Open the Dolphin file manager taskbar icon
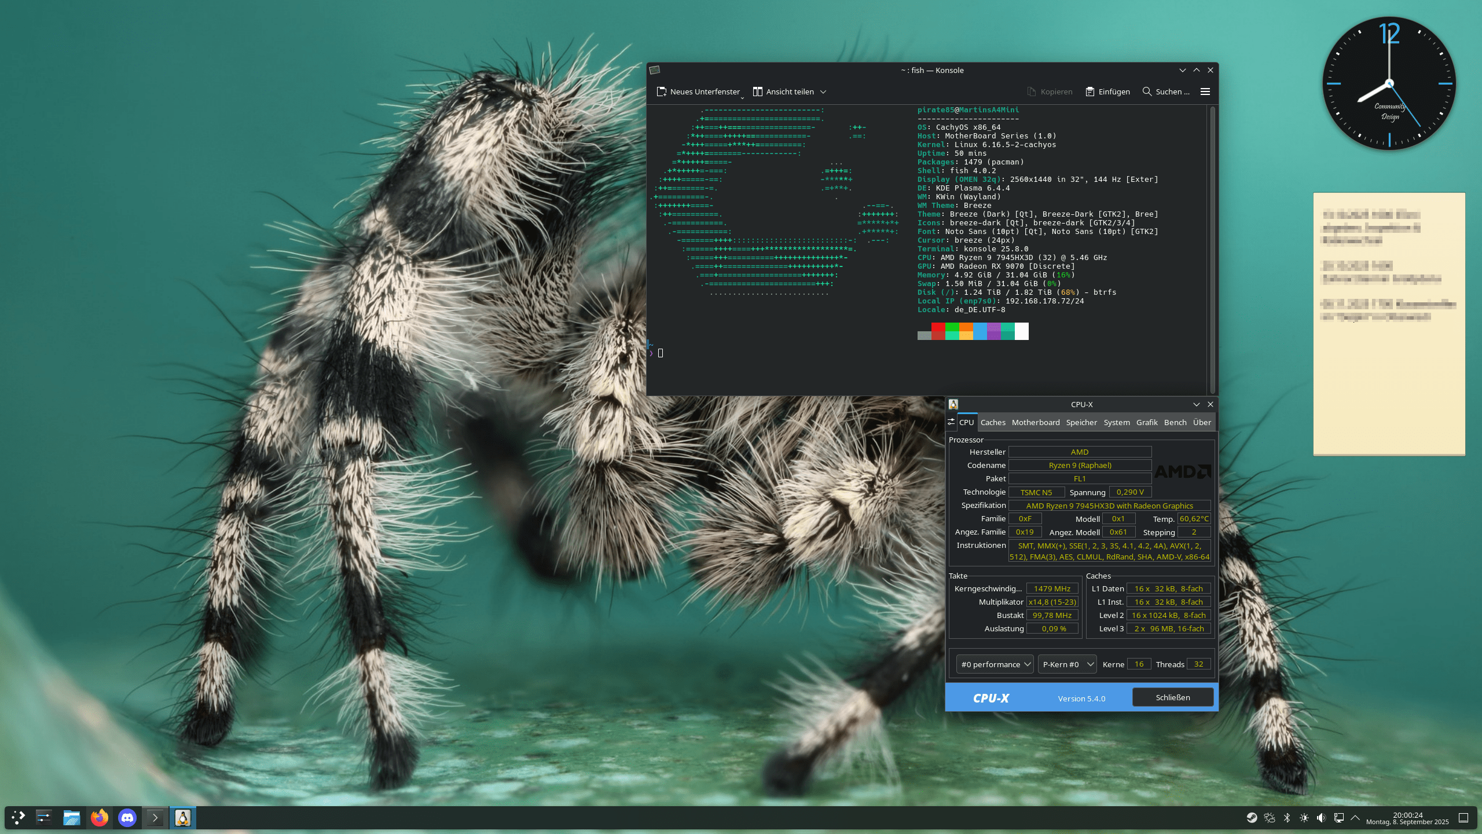 (x=72, y=818)
